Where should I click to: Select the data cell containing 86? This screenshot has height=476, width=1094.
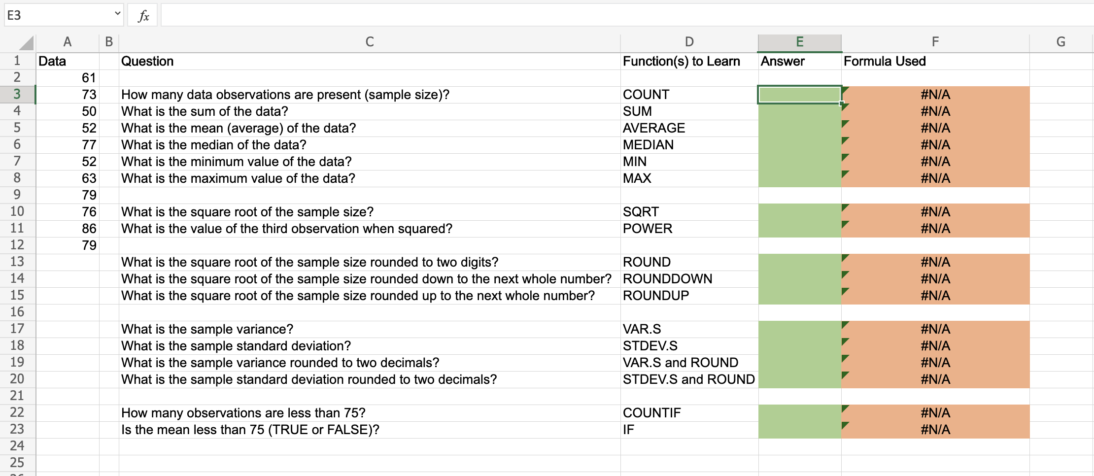coord(68,229)
